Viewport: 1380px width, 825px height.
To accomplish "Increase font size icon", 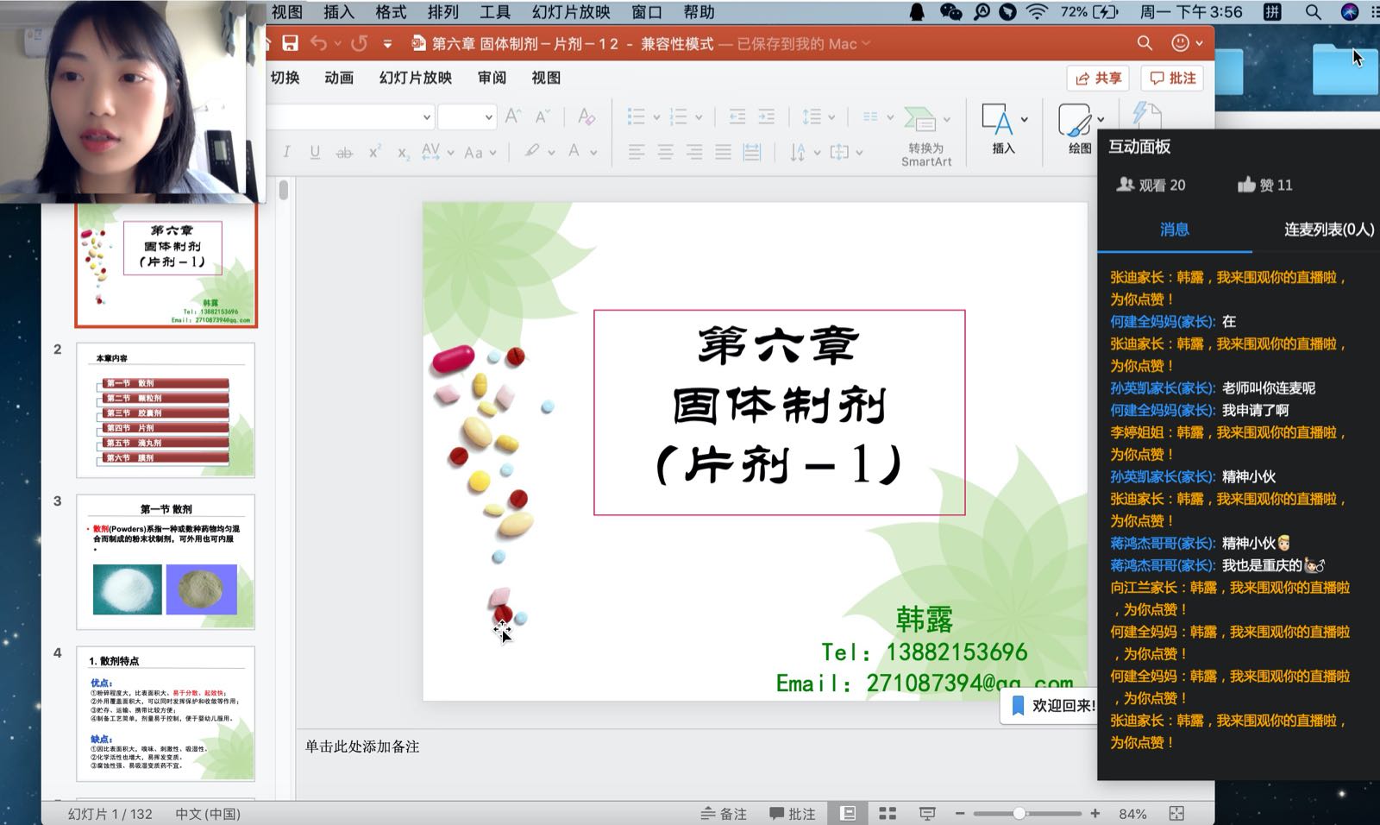I will [x=513, y=117].
